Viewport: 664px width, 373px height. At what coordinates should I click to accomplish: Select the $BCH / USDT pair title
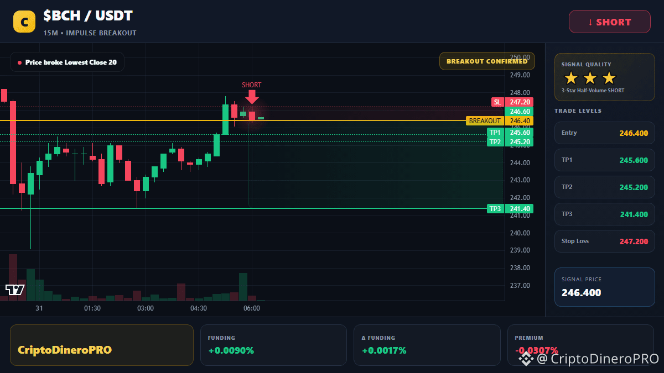tap(88, 16)
